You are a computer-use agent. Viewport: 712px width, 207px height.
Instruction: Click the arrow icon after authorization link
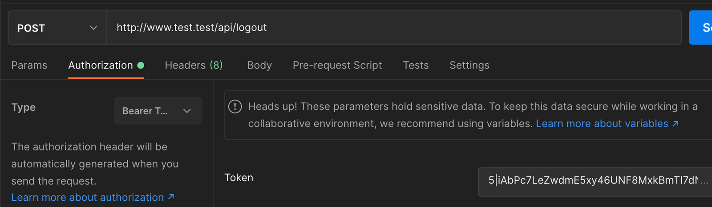[x=171, y=197]
